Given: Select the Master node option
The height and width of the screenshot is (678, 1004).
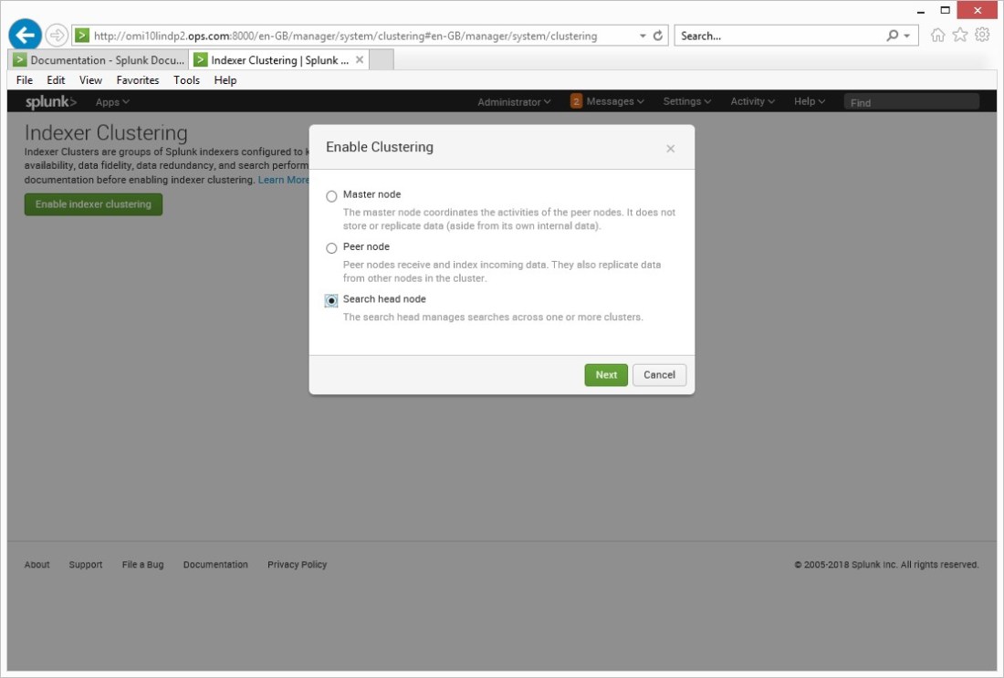Looking at the screenshot, I should click(330, 194).
